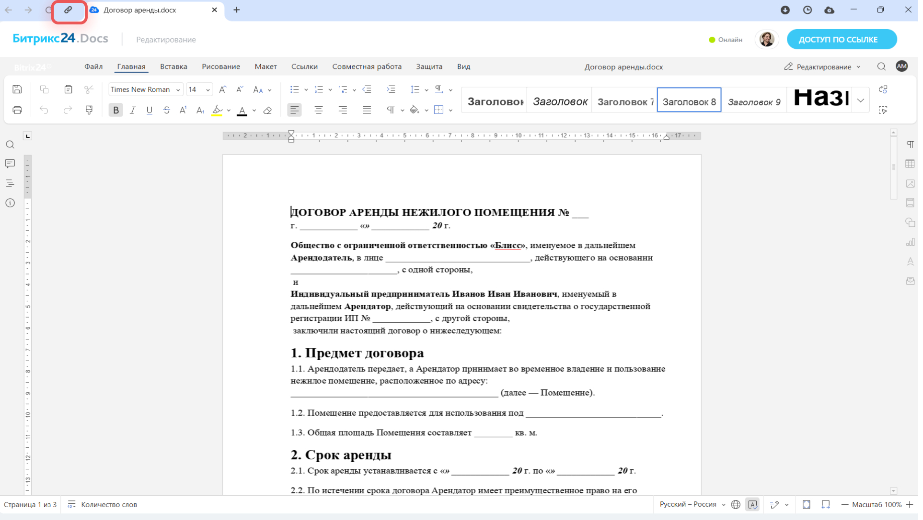The width and height of the screenshot is (923, 520).
Task: Click the Save document icon
Action: tap(17, 90)
